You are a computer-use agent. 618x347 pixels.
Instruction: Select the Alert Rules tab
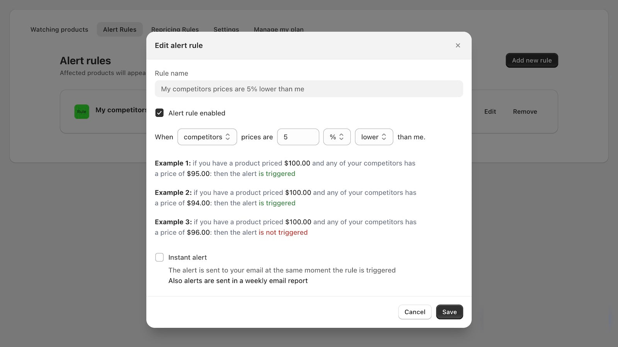[x=119, y=29]
